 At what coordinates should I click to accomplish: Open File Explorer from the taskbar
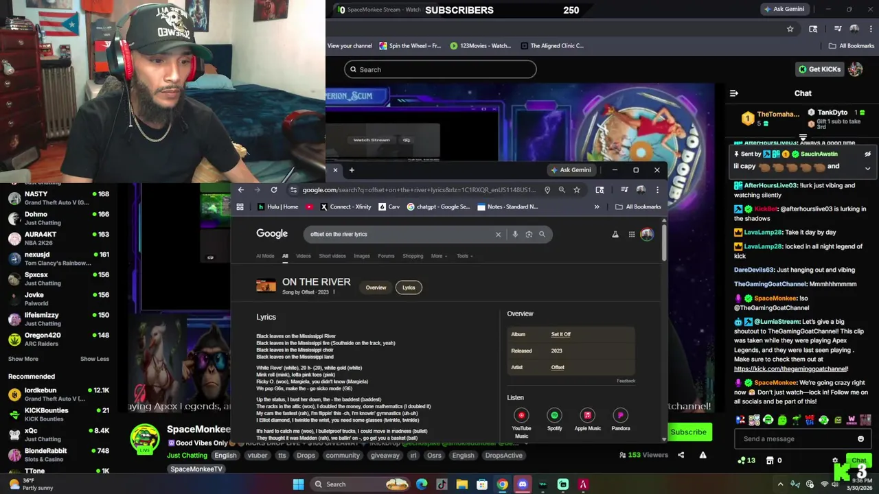point(461,484)
